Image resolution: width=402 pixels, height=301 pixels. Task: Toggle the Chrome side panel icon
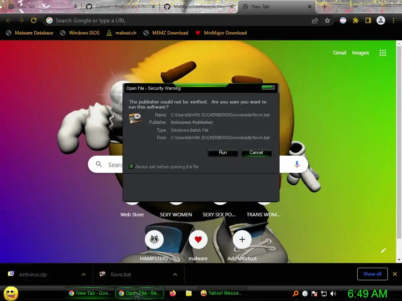coord(368,20)
